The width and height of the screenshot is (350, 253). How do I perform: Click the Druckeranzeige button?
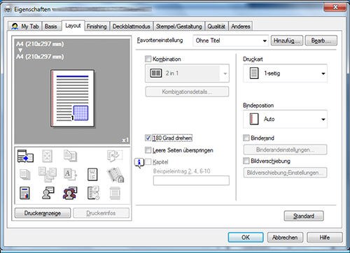coord(43,213)
